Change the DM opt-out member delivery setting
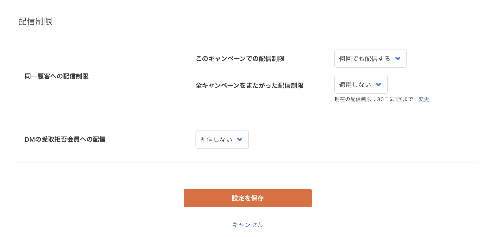The image size is (502, 237). pyautogui.click(x=222, y=140)
